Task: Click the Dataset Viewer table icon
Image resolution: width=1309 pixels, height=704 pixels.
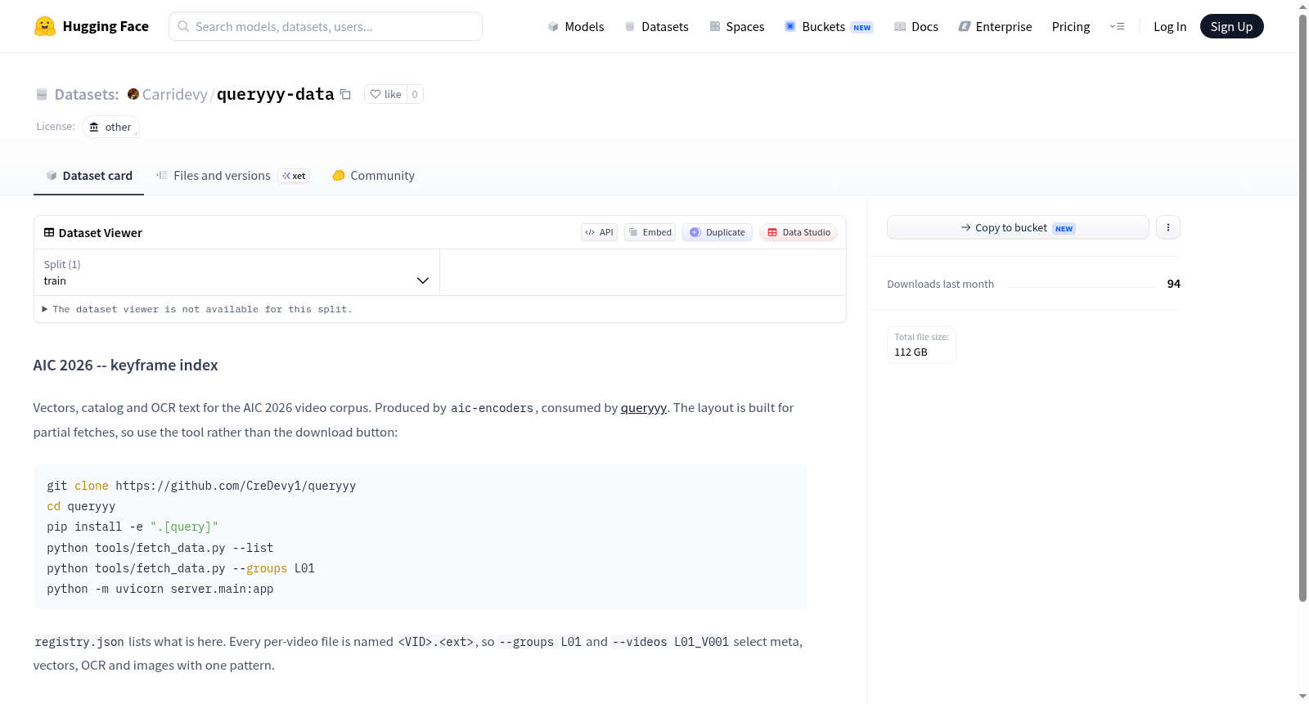Action: [x=49, y=232]
